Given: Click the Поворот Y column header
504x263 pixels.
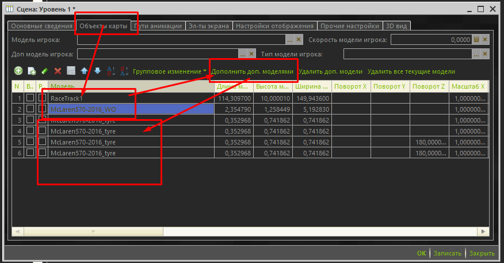Looking at the screenshot, I should 390,86.
